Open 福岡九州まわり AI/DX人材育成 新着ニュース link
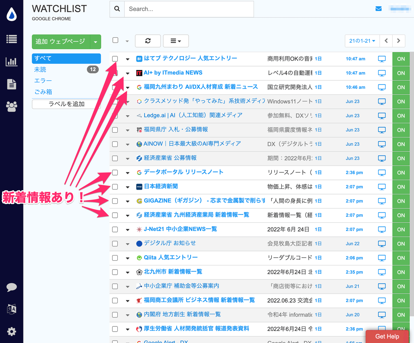 (x=201, y=87)
